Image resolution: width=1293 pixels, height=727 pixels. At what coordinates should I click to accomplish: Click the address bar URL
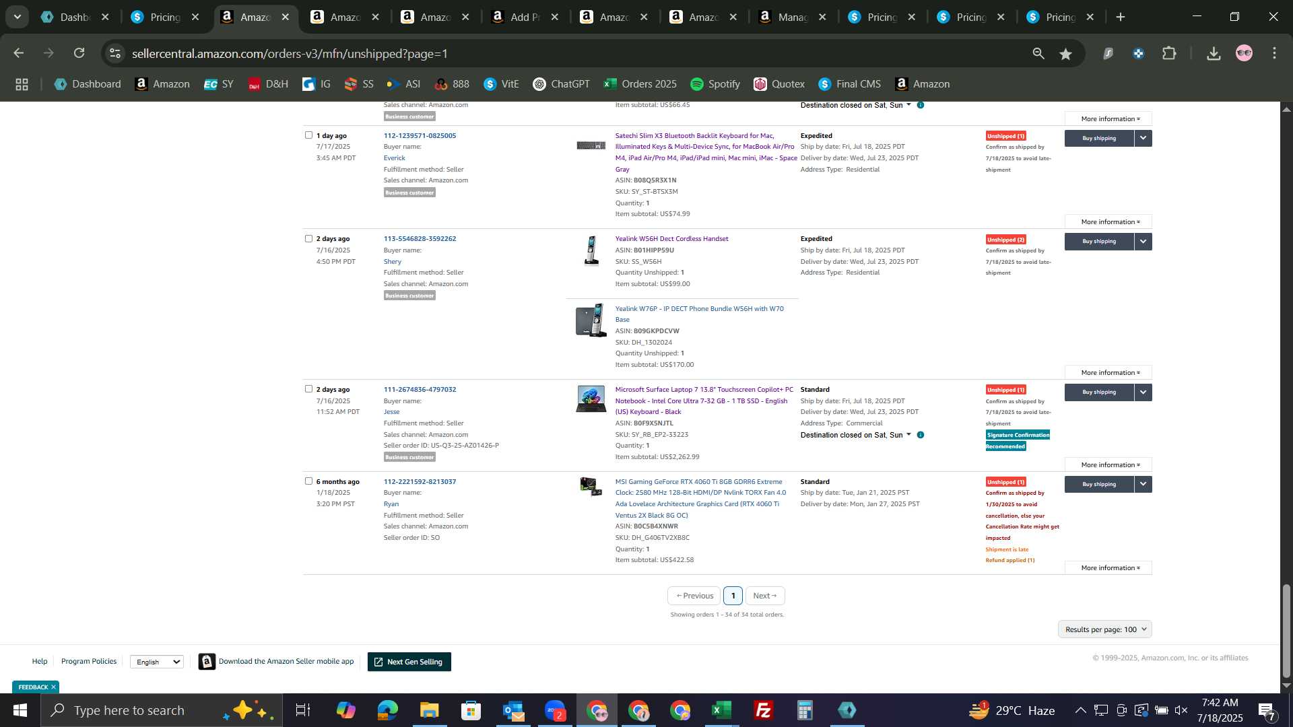290,53
